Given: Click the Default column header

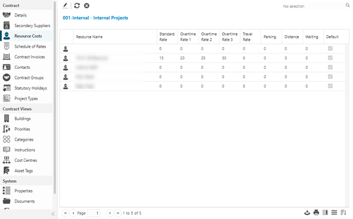Looking at the screenshot, I should click(x=337, y=36).
